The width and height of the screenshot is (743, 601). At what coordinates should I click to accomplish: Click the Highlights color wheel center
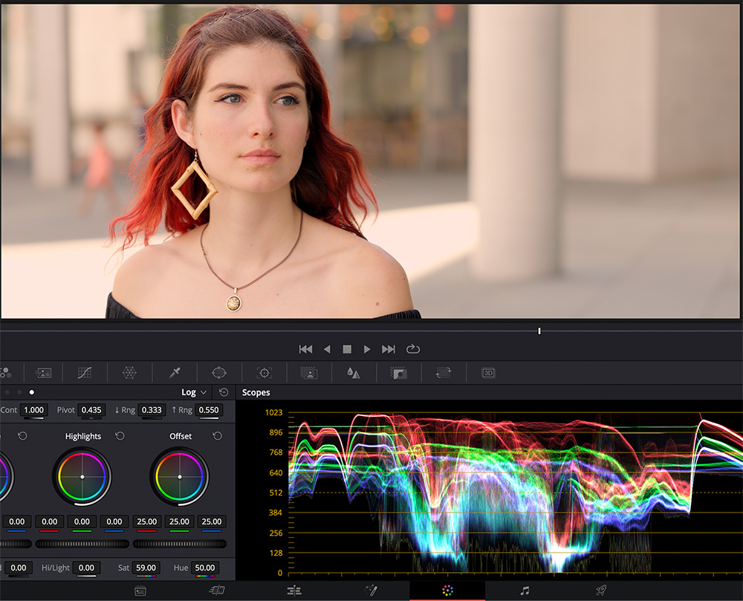(x=82, y=477)
